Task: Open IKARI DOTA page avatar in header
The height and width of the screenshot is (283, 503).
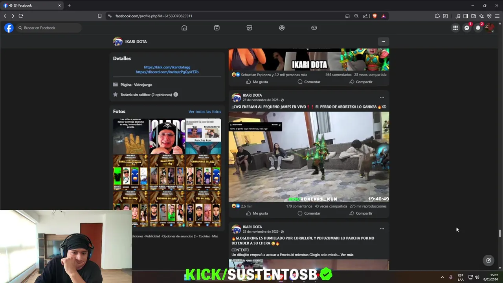Action: pyautogui.click(x=118, y=42)
